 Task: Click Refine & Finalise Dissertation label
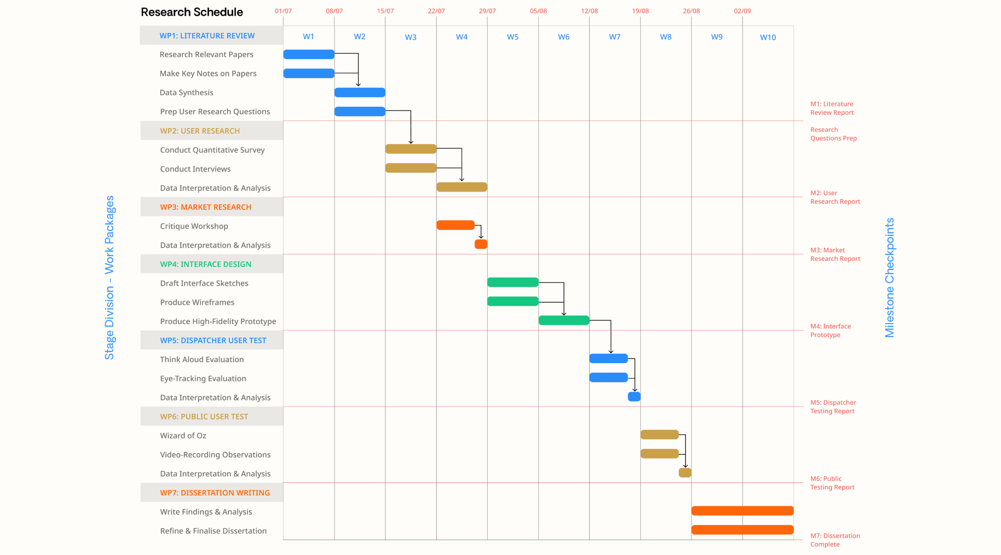[214, 531]
